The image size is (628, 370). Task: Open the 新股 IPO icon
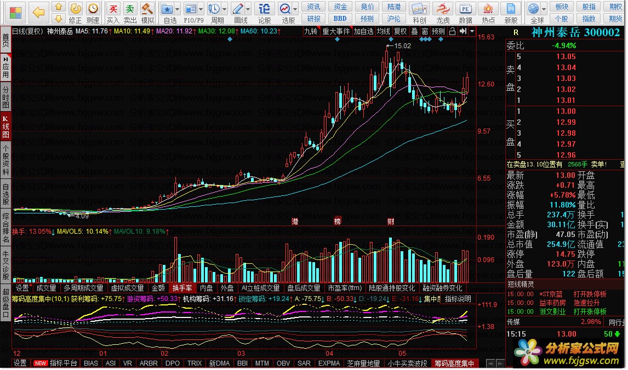511,13
